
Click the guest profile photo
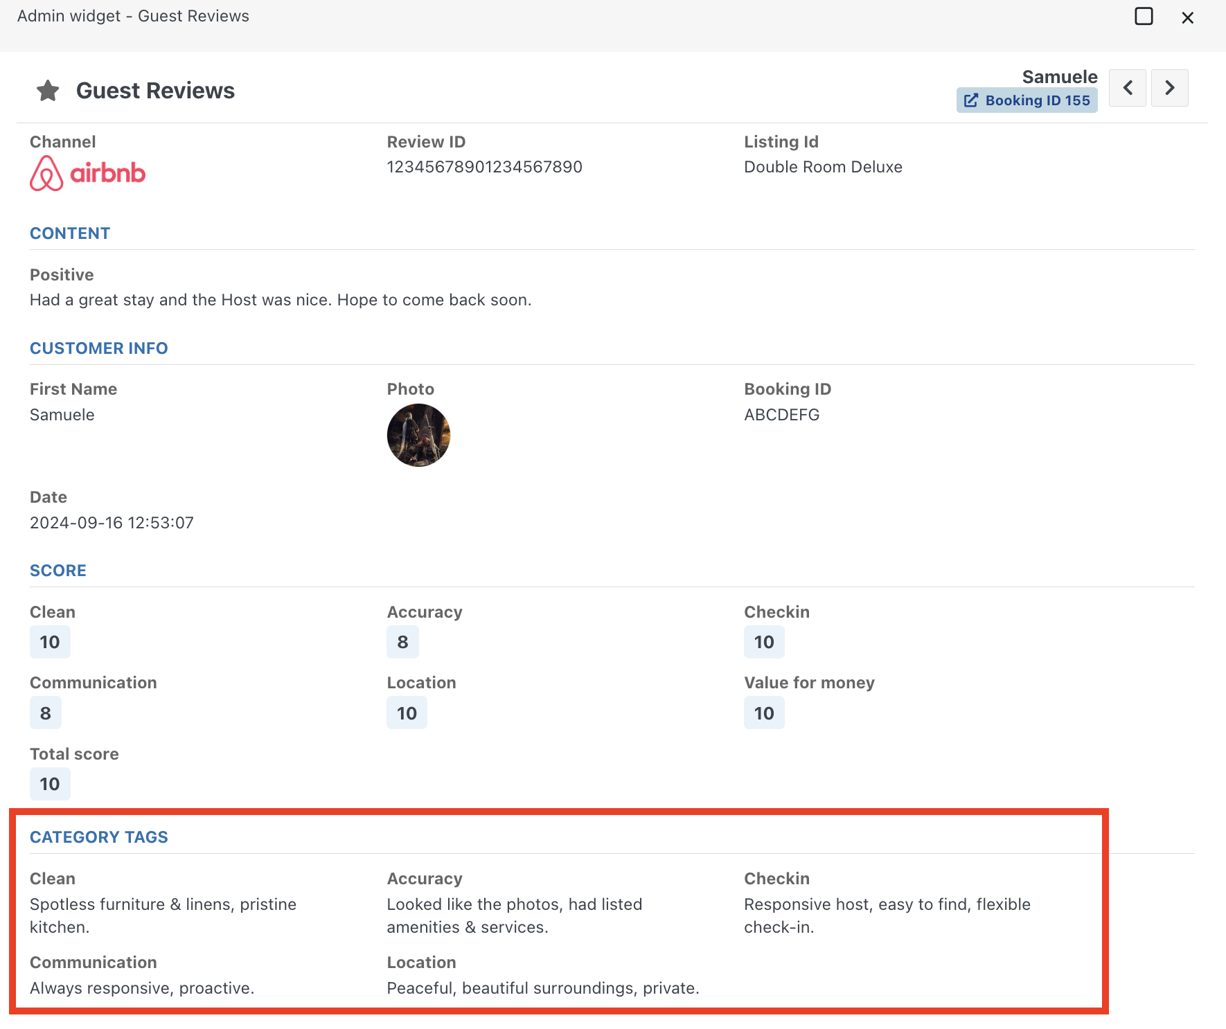(418, 436)
